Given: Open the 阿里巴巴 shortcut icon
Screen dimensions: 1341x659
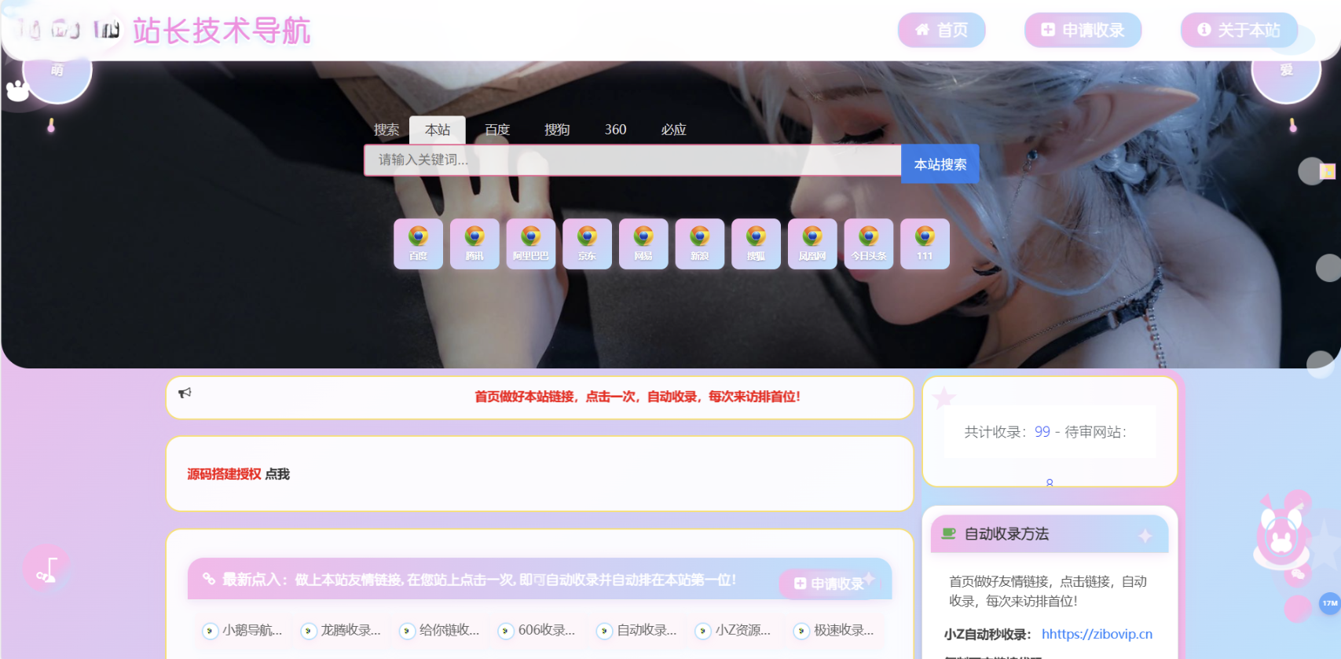Looking at the screenshot, I should pyautogui.click(x=531, y=244).
